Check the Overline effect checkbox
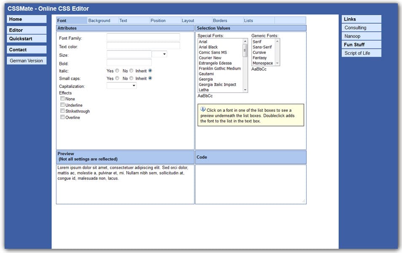The width and height of the screenshot is (402, 253). (x=62, y=117)
